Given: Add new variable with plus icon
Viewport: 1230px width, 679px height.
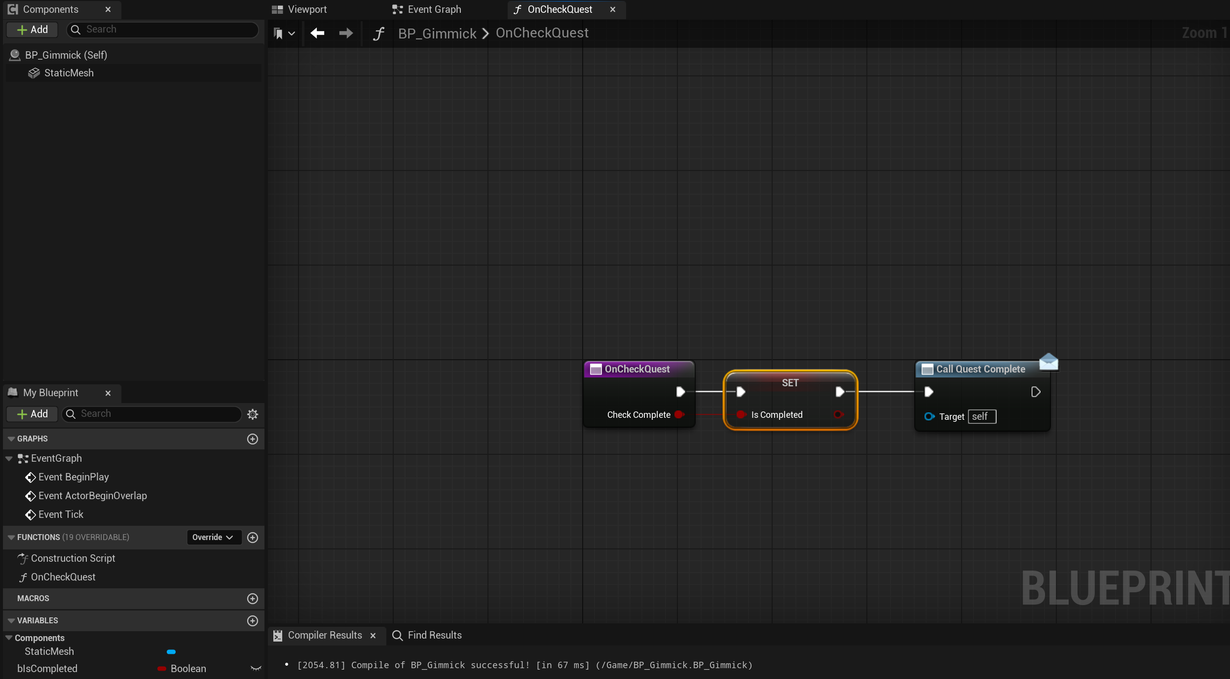Looking at the screenshot, I should [x=253, y=620].
